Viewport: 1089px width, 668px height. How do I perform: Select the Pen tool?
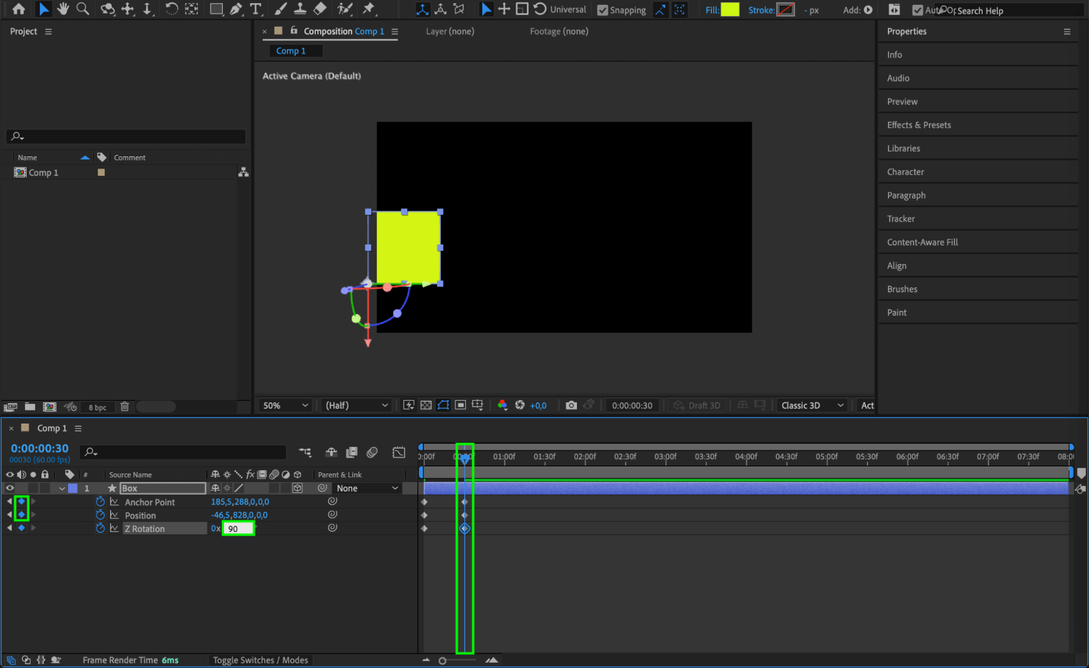(235, 9)
